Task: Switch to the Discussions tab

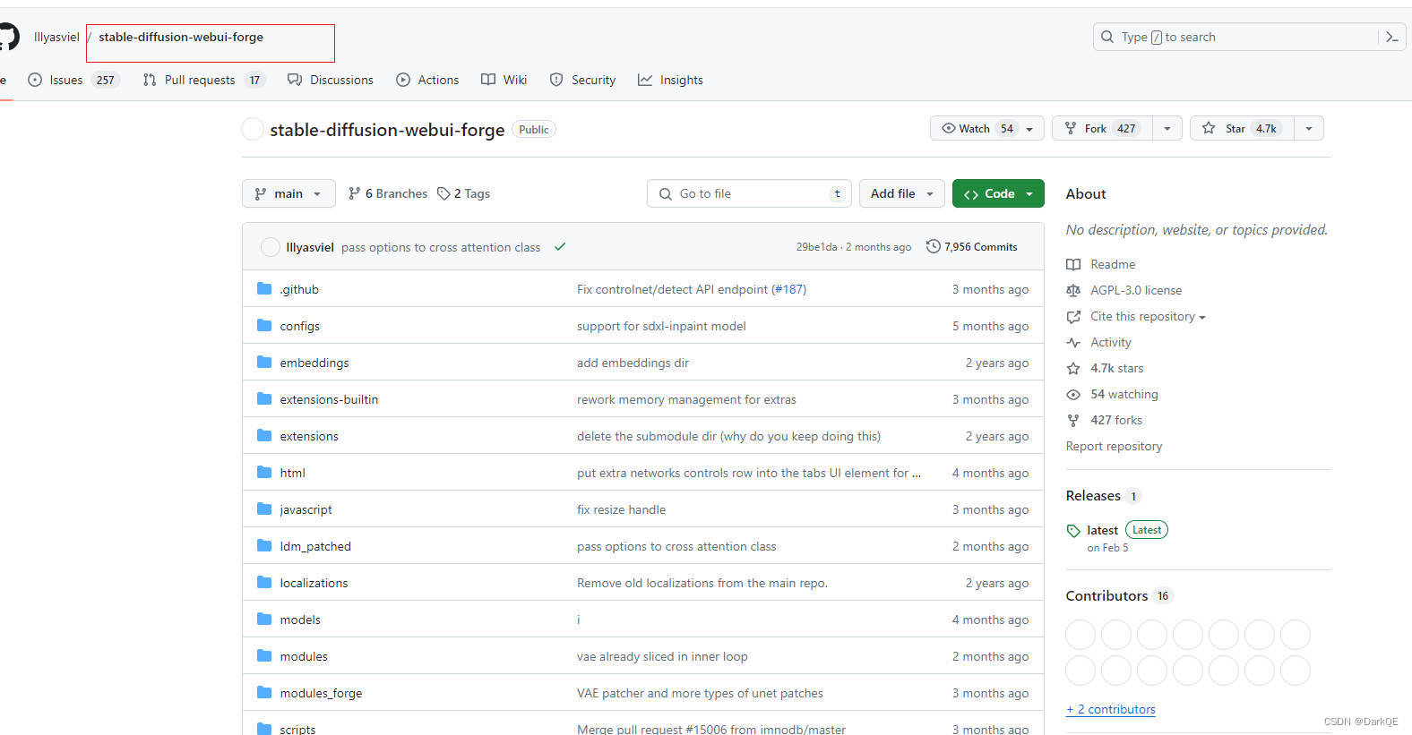Action: point(330,80)
